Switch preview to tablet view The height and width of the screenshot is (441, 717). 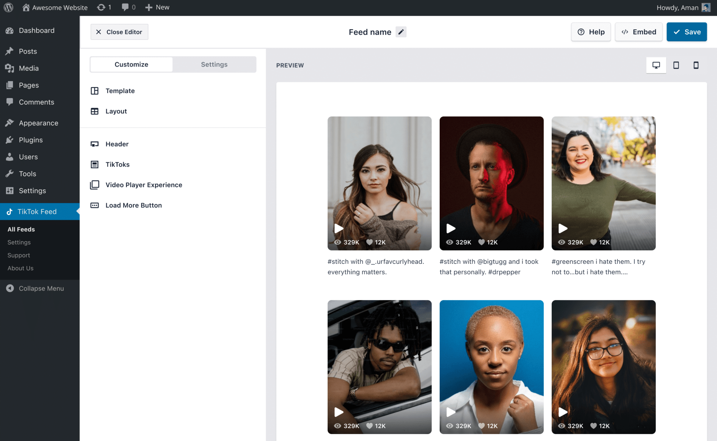pos(676,65)
